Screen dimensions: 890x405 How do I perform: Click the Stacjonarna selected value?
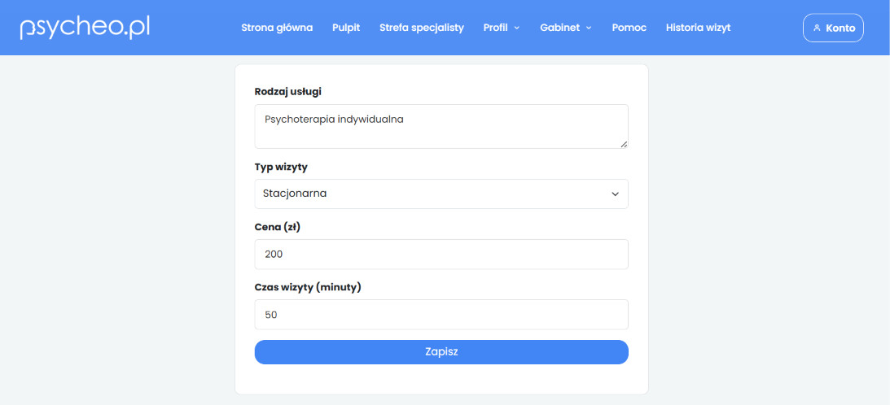coord(295,194)
